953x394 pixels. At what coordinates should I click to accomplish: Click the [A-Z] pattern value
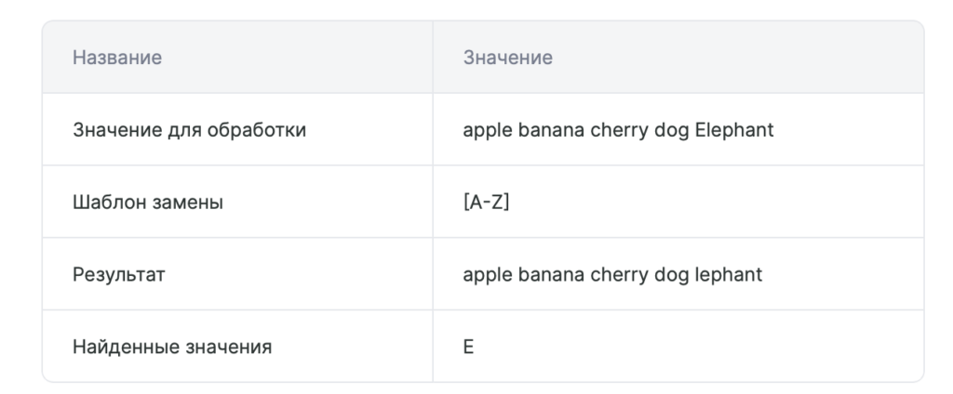click(486, 203)
